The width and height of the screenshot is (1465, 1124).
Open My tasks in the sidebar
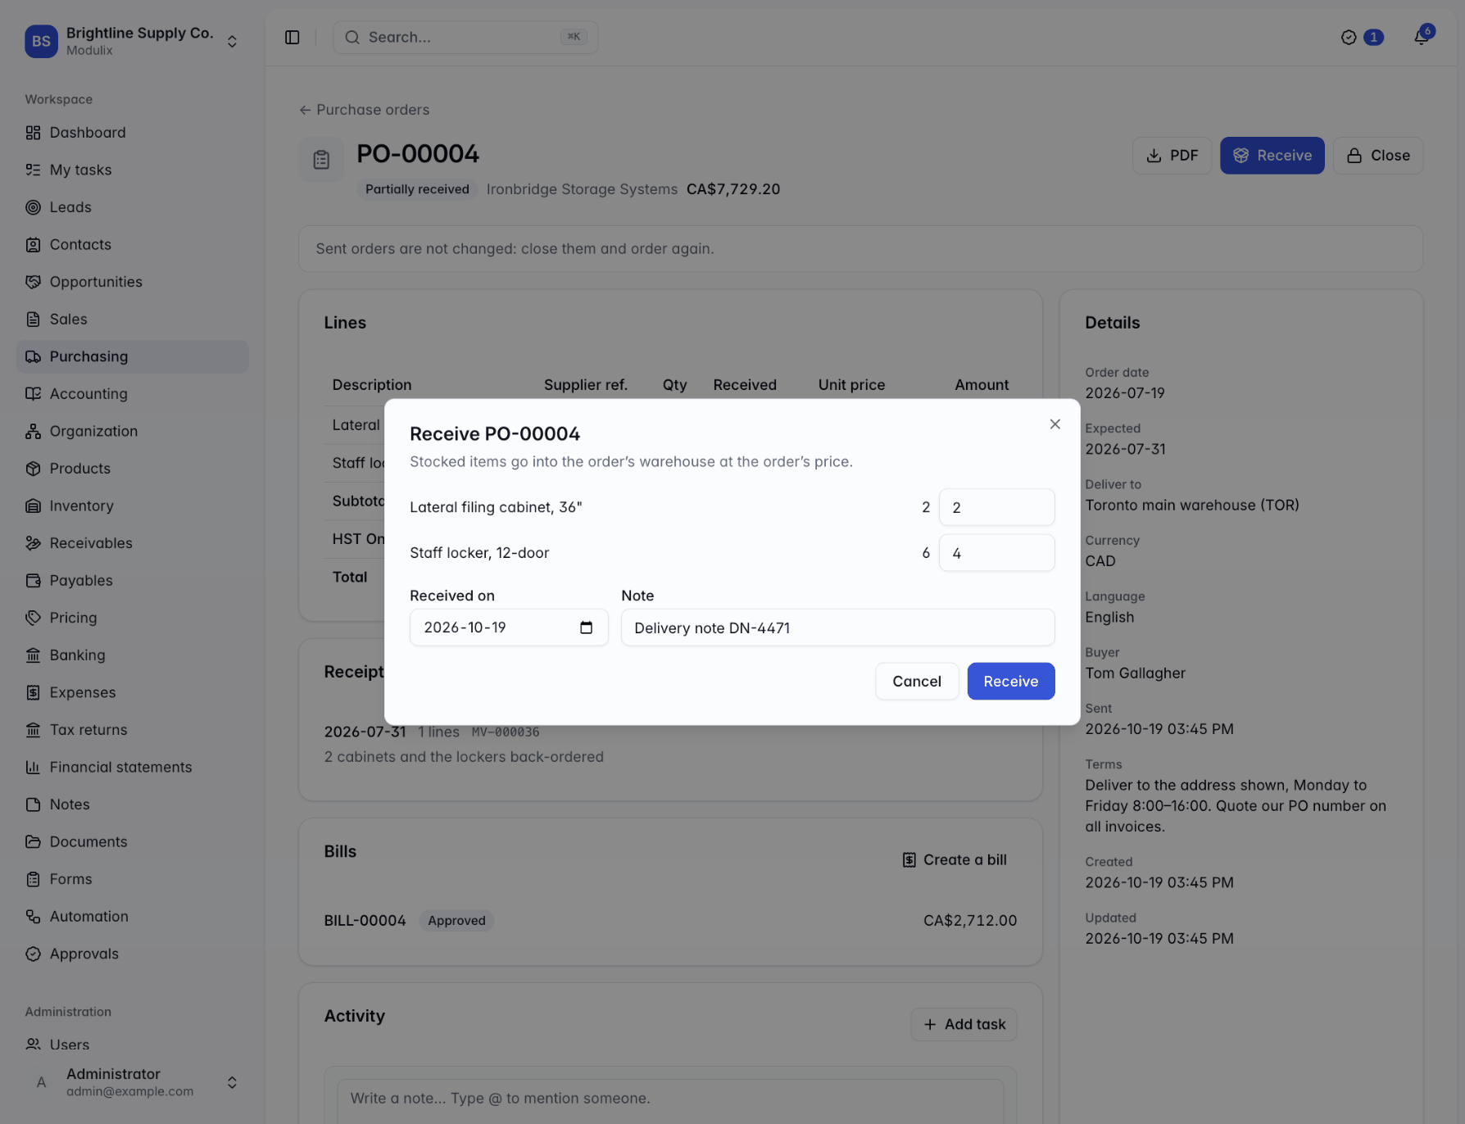tap(133, 170)
